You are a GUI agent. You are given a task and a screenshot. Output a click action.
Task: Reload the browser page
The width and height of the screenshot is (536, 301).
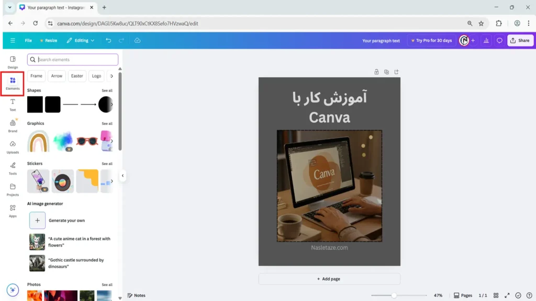pyautogui.click(x=35, y=23)
